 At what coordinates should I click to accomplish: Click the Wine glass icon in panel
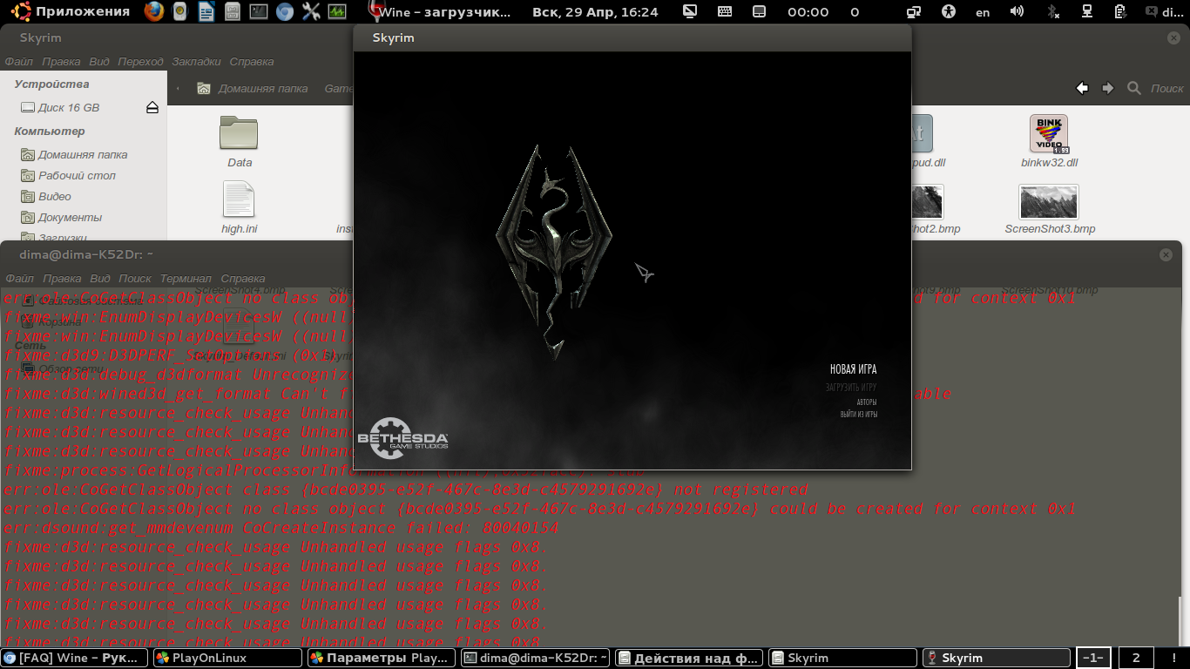point(375,11)
